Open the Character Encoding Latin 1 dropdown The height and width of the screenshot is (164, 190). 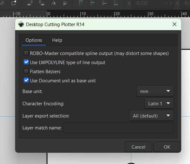(x=159, y=103)
